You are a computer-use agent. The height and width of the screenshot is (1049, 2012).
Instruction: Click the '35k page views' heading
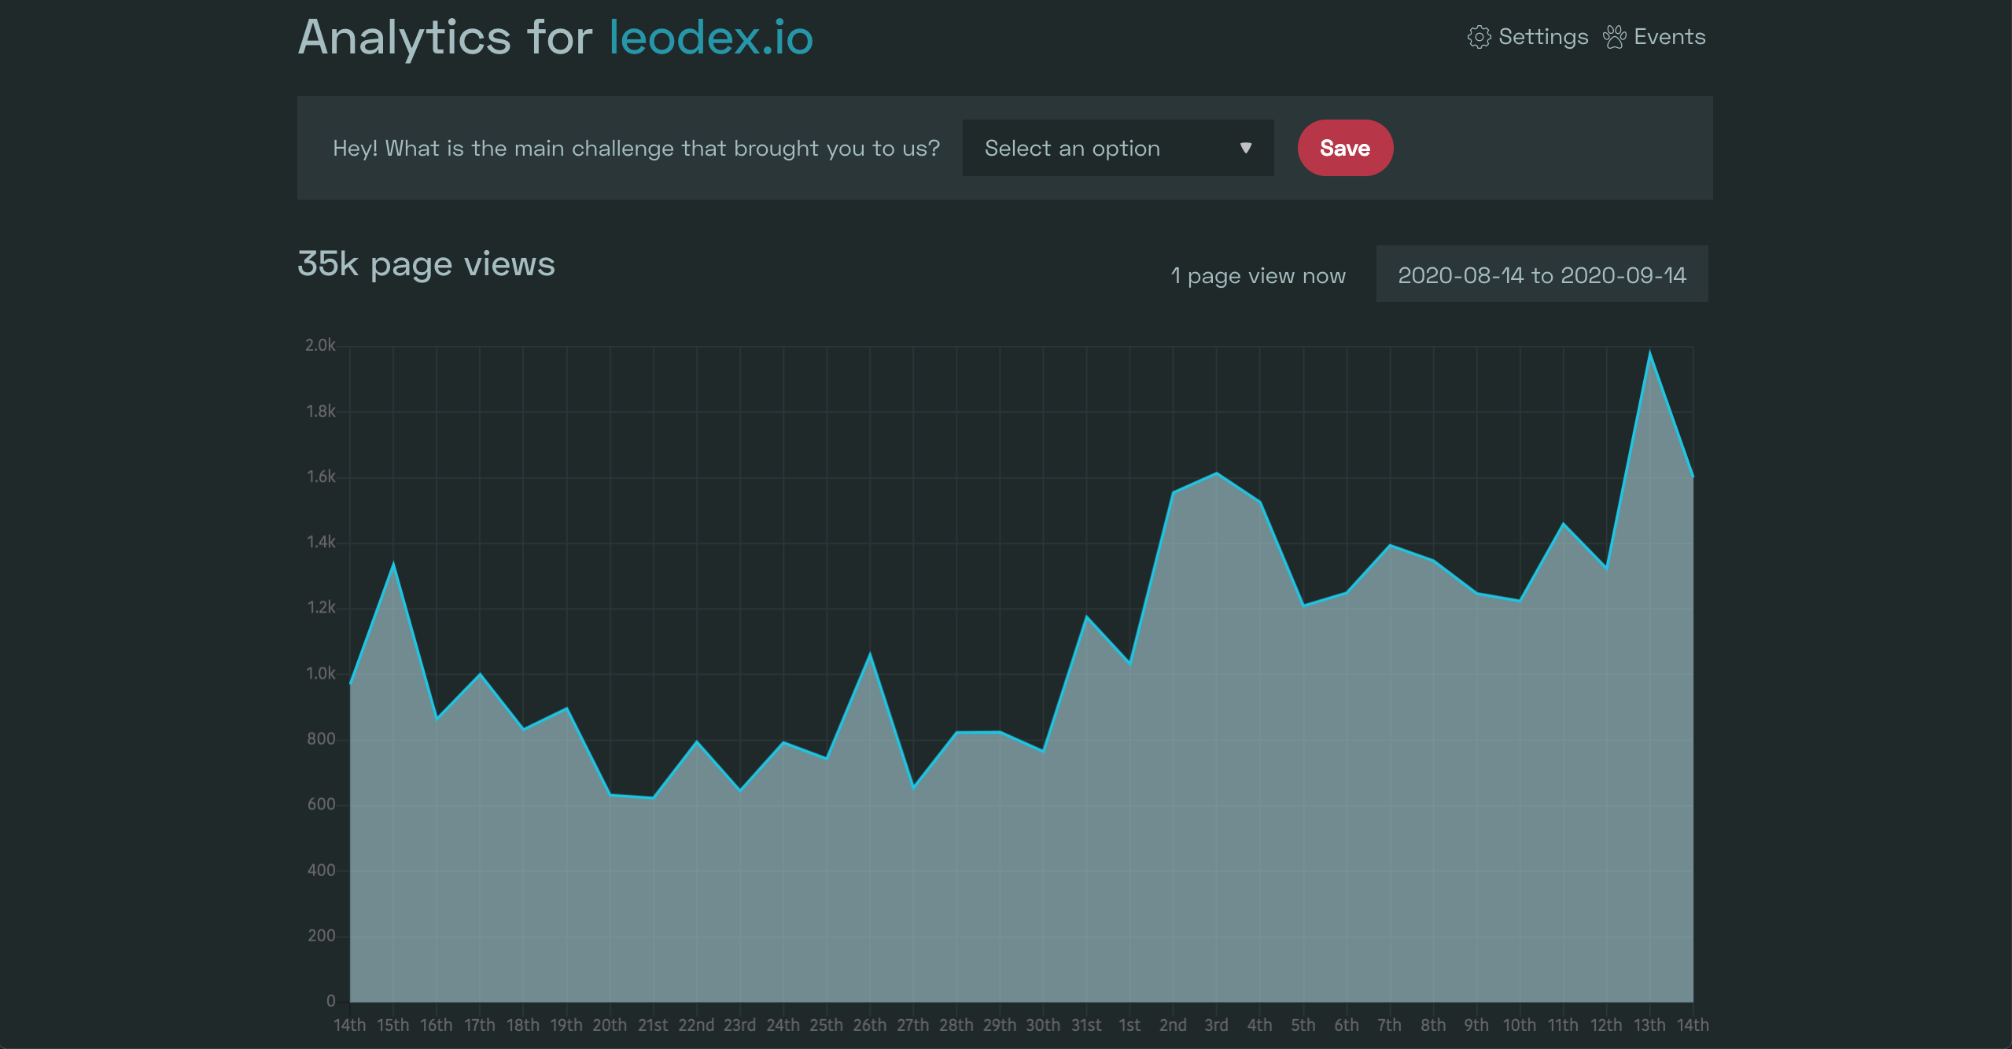426,265
